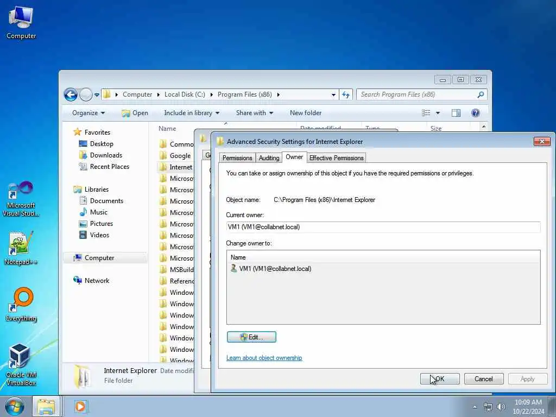Open Windows Explorer taskbar icon
This screenshot has height=417, width=556.
click(46, 406)
